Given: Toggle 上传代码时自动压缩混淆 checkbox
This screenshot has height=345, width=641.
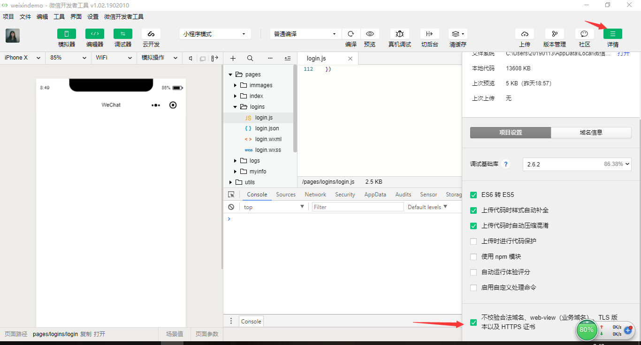Looking at the screenshot, I should [473, 226].
